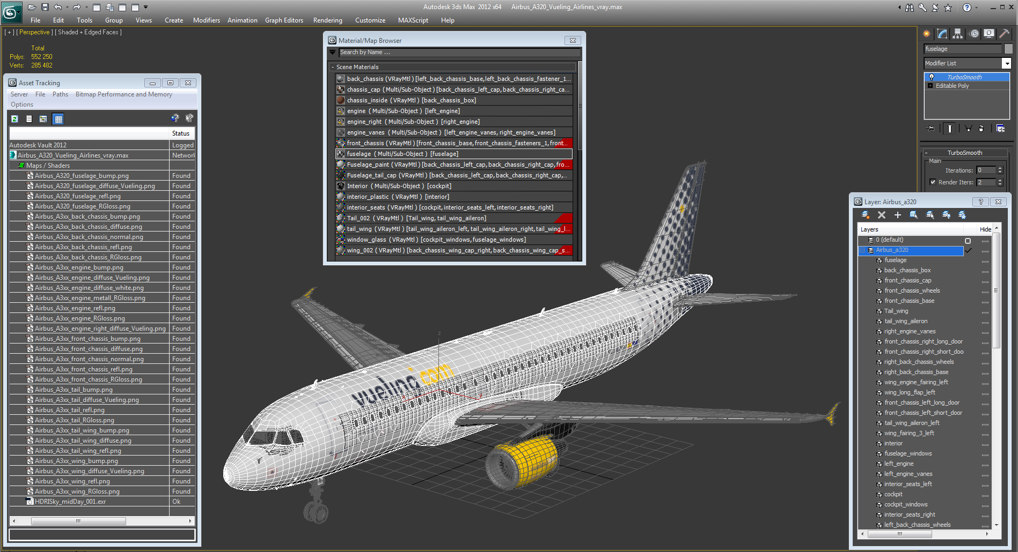Click Configure Modifier Sets icon
This screenshot has width=1018, height=552.
pyautogui.click(x=1001, y=128)
